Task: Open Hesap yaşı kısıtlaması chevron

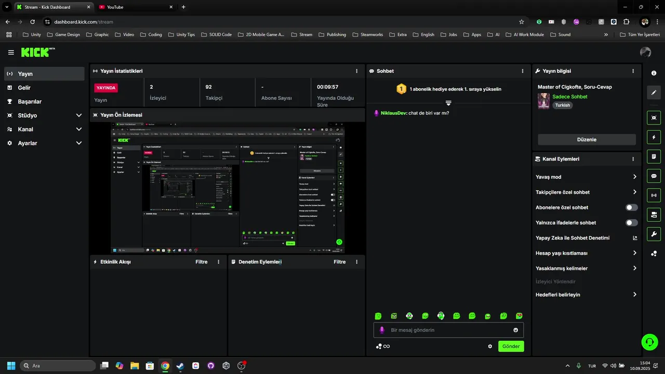Action: 635,253
